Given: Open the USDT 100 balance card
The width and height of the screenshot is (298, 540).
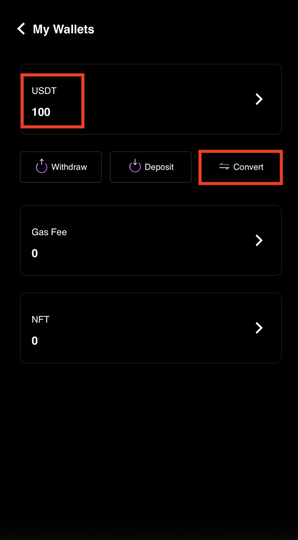Looking at the screenshot, I should click(x=151, y=99).
